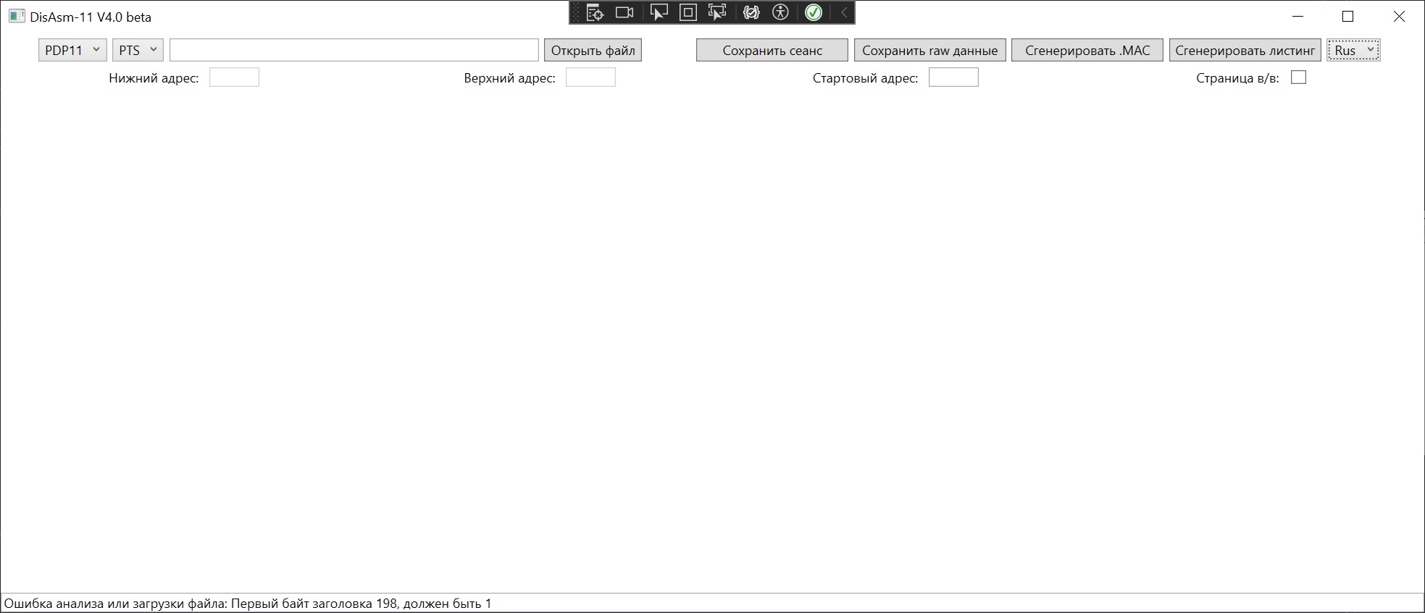Viewport: 1425px width, 613px height.
Task: Open the accessibility checker person icon
Action: coord(780,13)
